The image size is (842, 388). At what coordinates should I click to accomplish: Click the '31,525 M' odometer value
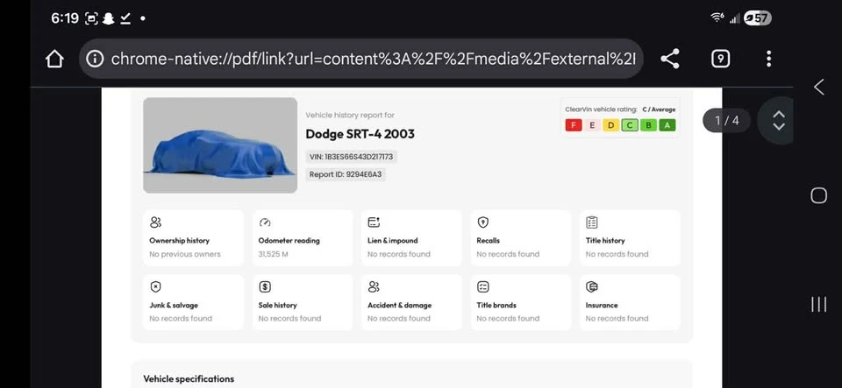click(x=274, y=254)
